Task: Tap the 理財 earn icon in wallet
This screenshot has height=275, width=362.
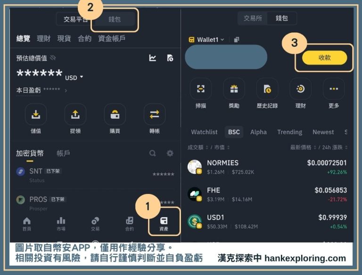Action: [x=300, y=89]
